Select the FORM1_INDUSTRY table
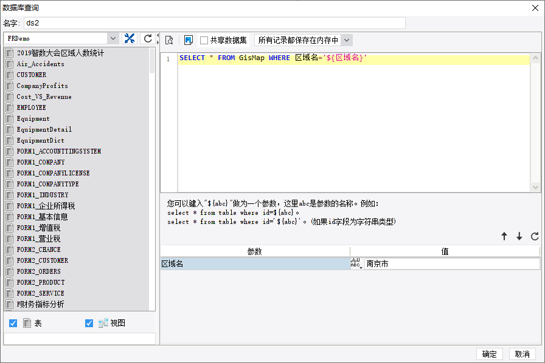This screenshot has width=545, height=363. click(43, 195)
